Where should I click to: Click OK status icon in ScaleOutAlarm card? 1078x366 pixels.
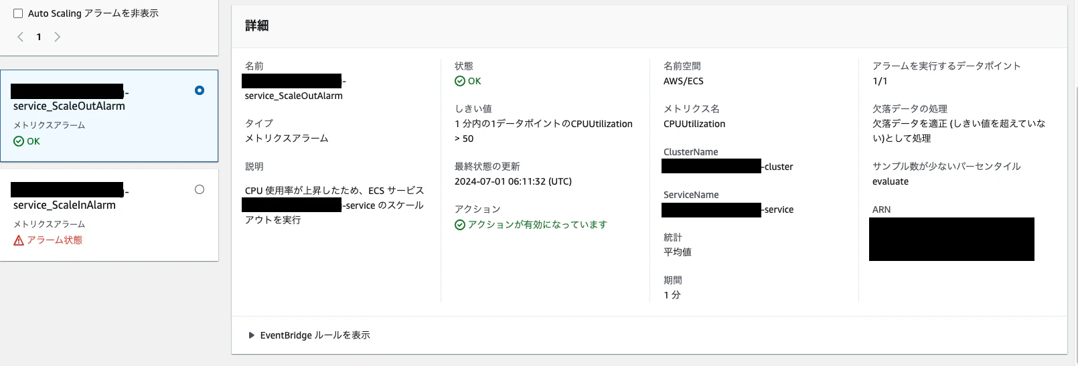[x=19, y=141]
